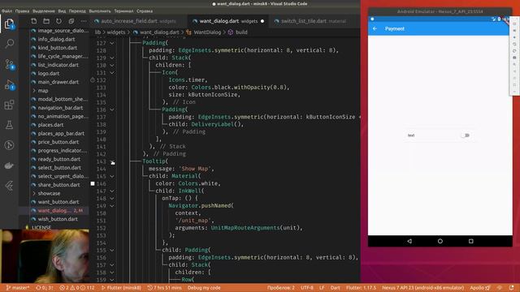Switch to auto_increase_field.dart tab
This screenshot has width=520, height=292.
pos(136,21)
